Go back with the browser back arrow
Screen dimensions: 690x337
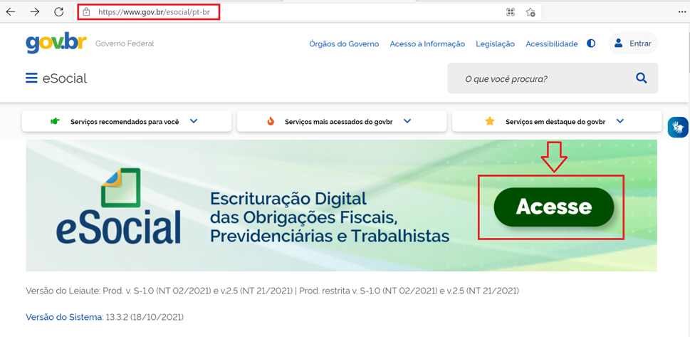point(10,12)
